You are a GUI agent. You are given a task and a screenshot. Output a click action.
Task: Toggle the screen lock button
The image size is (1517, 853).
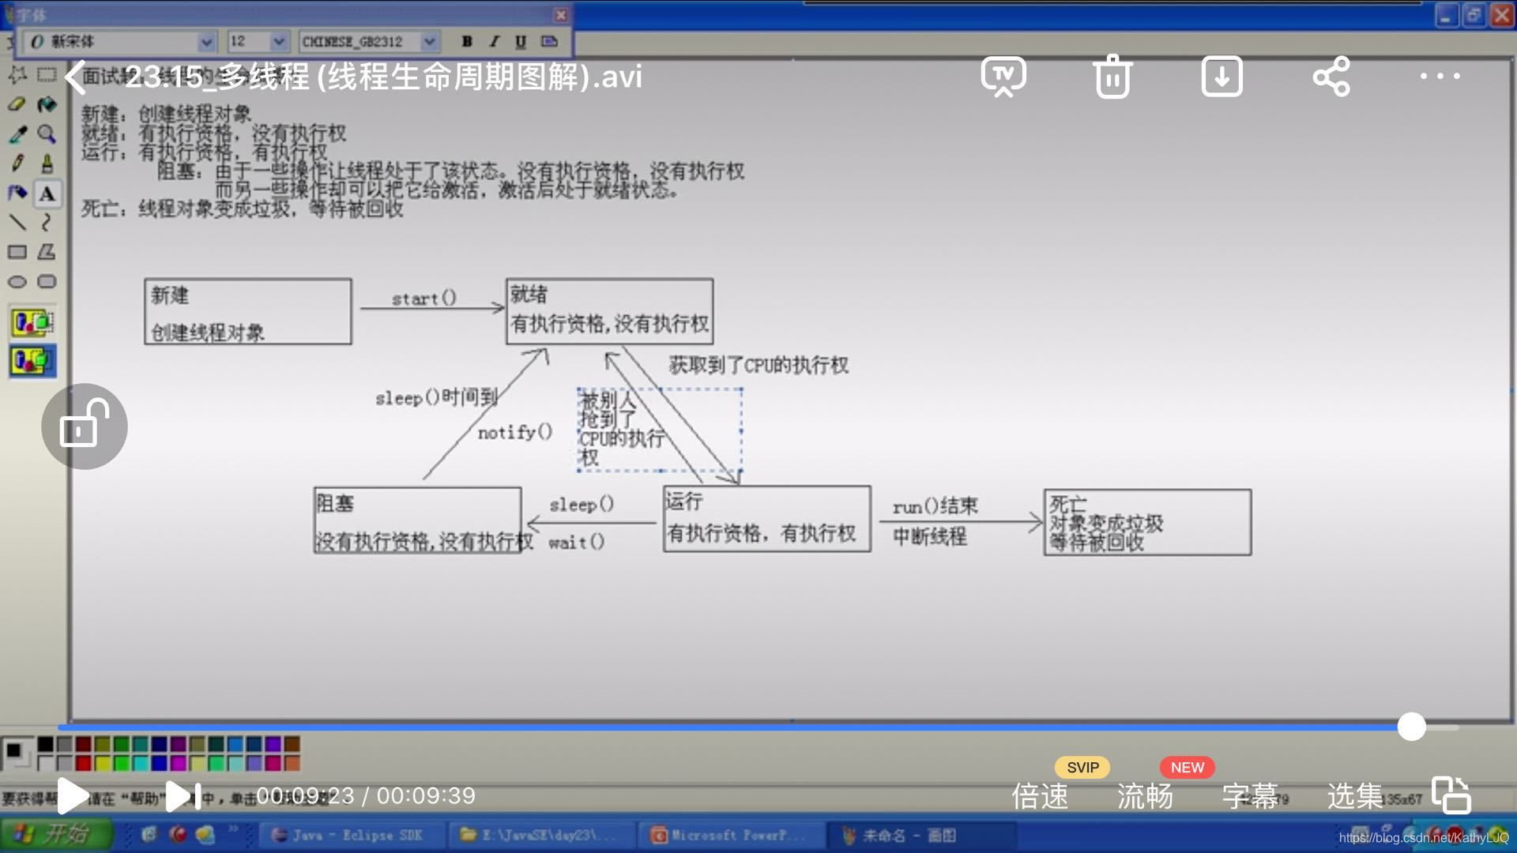[x=85, y=426]
